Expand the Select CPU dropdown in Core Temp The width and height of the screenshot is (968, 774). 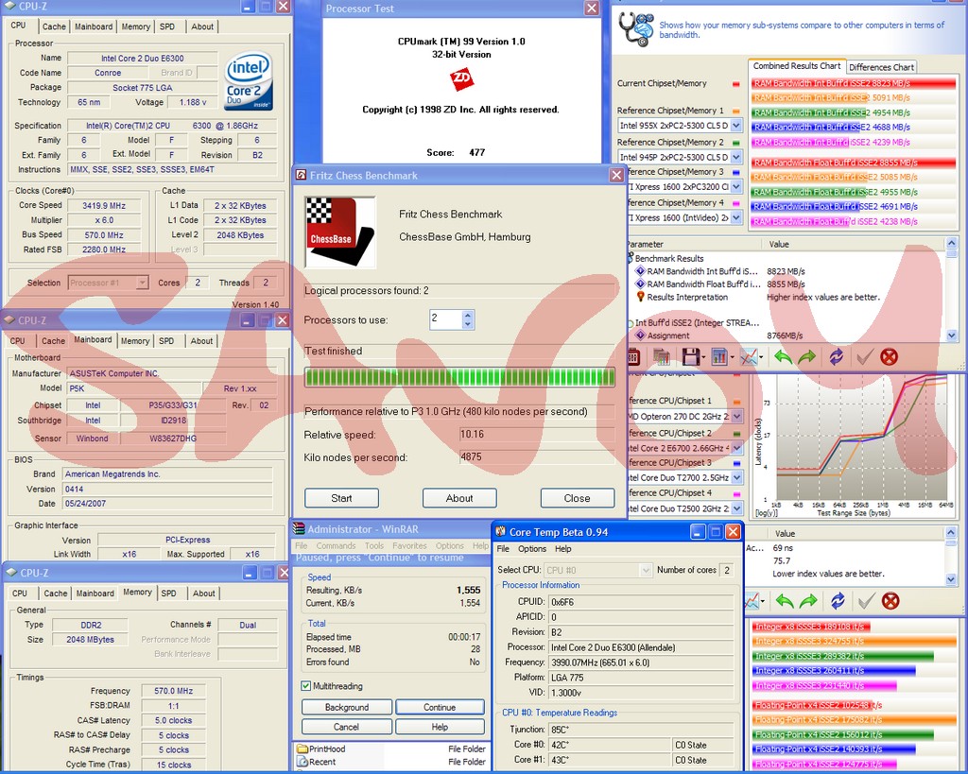pos(646,570)
